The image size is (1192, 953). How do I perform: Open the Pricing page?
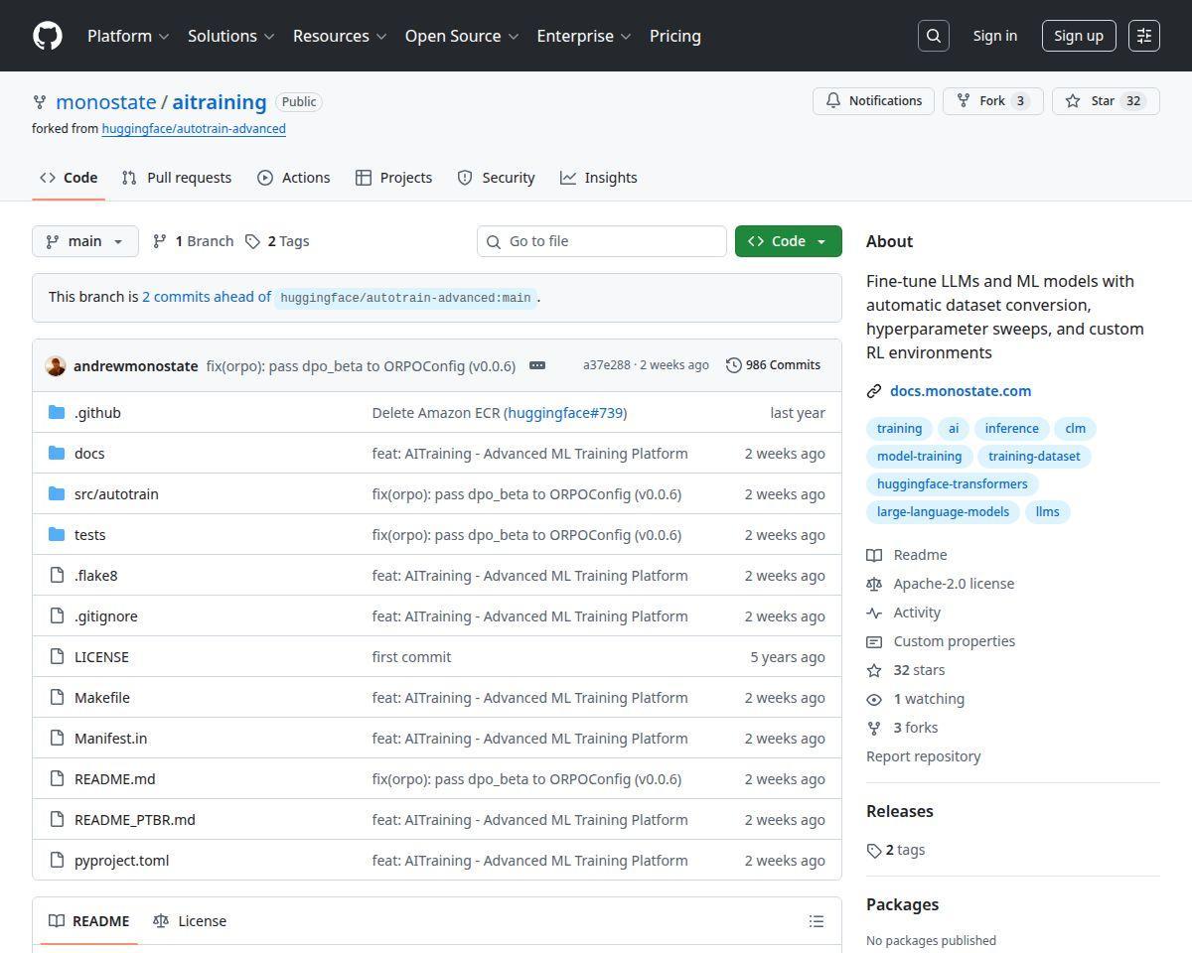pos(675,36)
